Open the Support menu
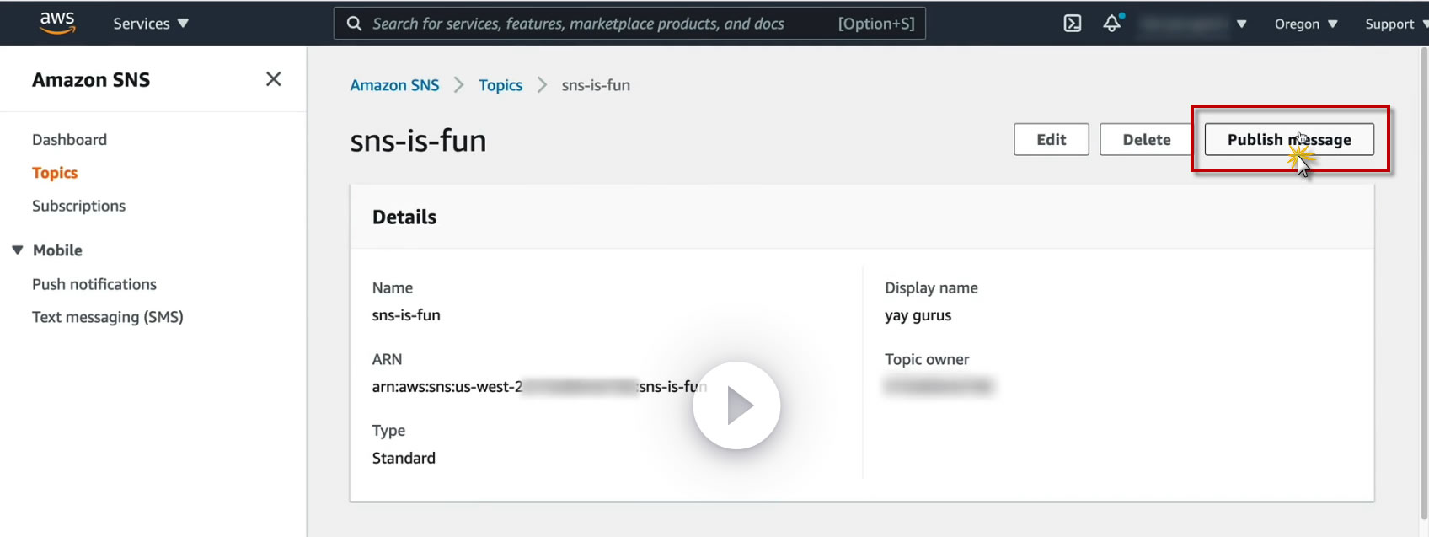The image size is (1429, 537). coord(1396,24)
